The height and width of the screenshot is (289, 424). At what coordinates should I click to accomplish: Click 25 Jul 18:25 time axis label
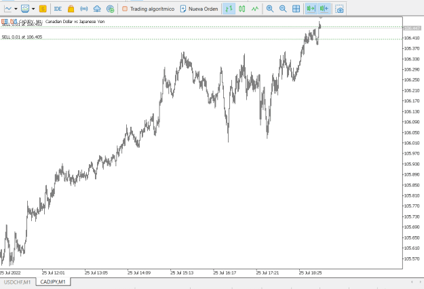[x=310, y=273]
